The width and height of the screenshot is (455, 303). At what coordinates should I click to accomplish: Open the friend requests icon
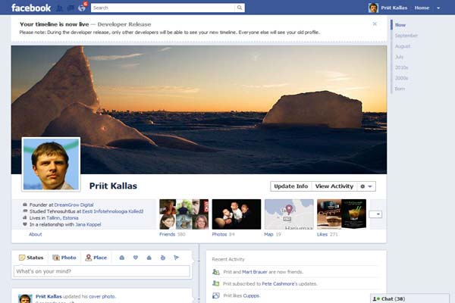click(61, 8)
